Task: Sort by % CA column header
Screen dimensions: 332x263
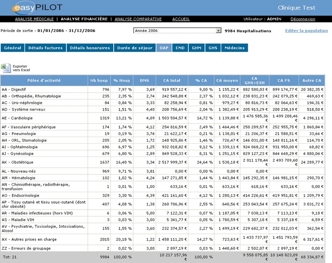Action: point(201,80)
